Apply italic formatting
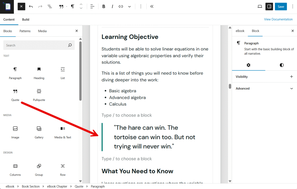Image resolution: width=297 pixels, height=189 pixels. pos(112,6)
